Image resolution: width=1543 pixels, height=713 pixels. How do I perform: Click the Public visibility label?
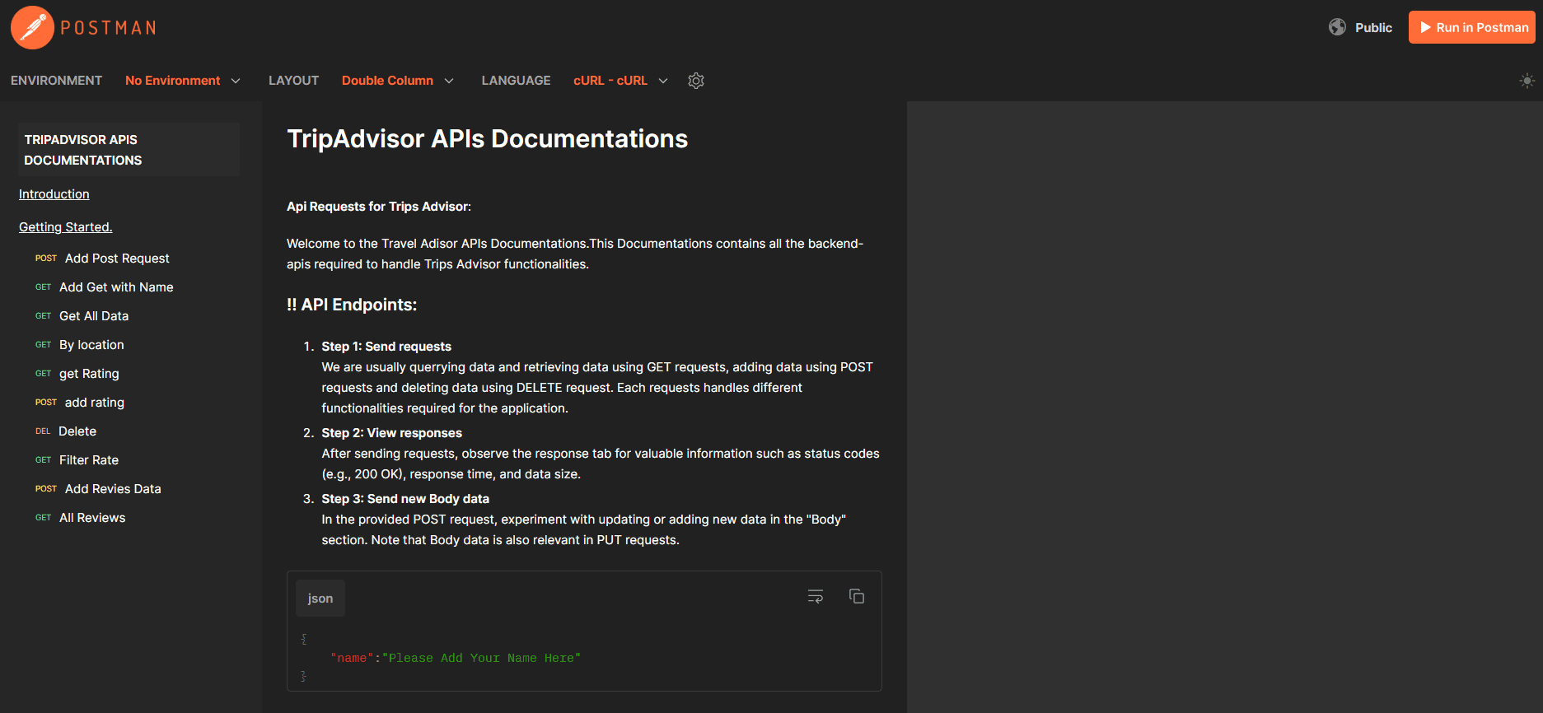pos(1373,27)
